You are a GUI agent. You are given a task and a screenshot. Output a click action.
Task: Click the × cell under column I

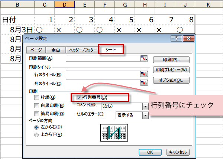(x=165, y=29)
